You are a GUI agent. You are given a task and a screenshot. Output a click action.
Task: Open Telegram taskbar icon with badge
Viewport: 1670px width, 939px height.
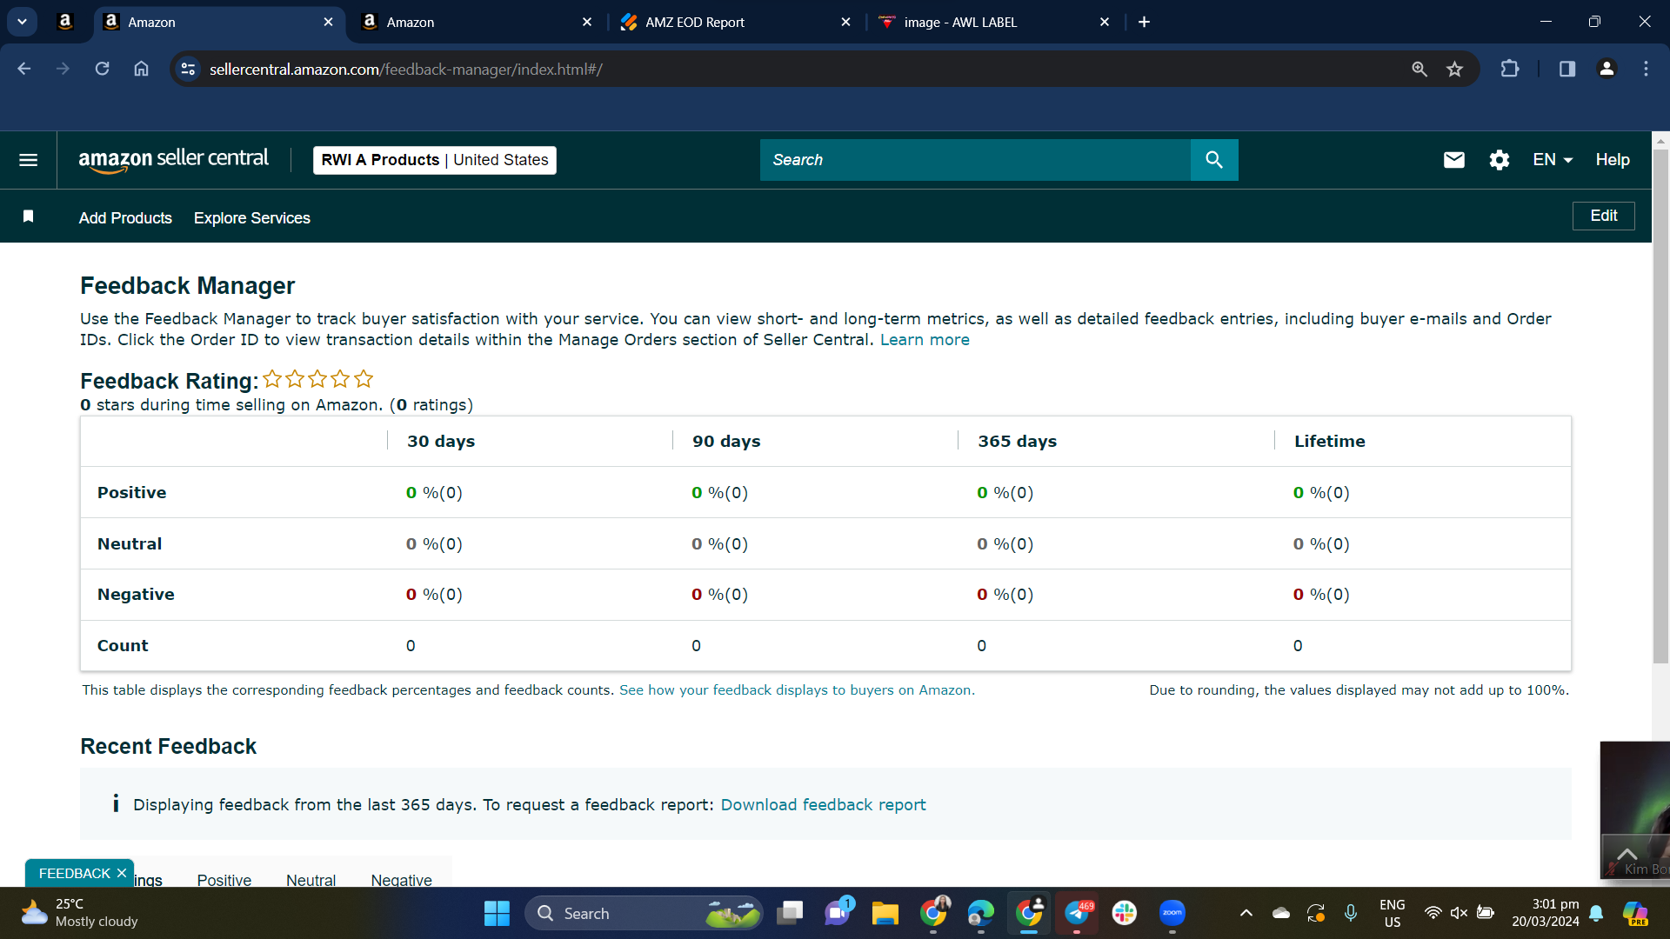pos(1077,913)
